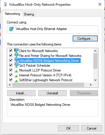Click the vertical scrollbar thumb in items list
The width and height of the screenshot is (105, 135).
coord(95,61)
